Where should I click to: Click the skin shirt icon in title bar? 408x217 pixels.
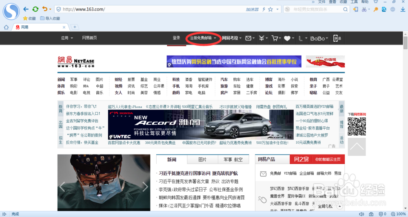(376, 2)
